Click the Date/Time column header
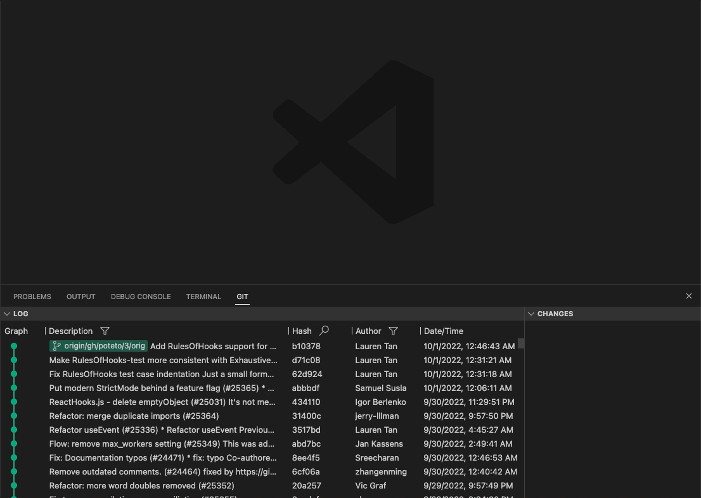The width and height of the screenshot is (701, 498). click(444, 331)
